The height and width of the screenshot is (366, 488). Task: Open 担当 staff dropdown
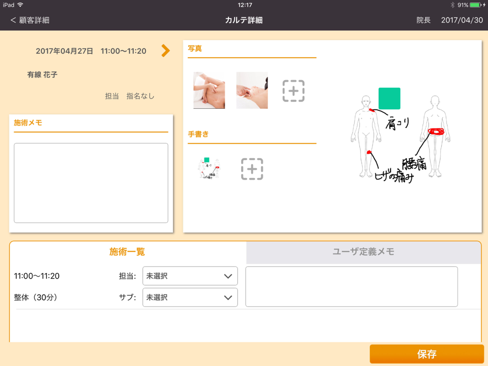coord(190,276)
